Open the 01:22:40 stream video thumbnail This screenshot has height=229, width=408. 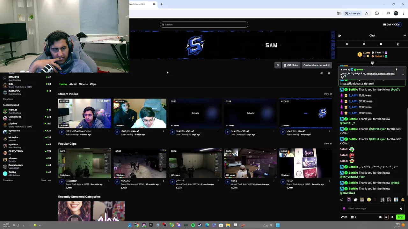(x=84, y=114)
